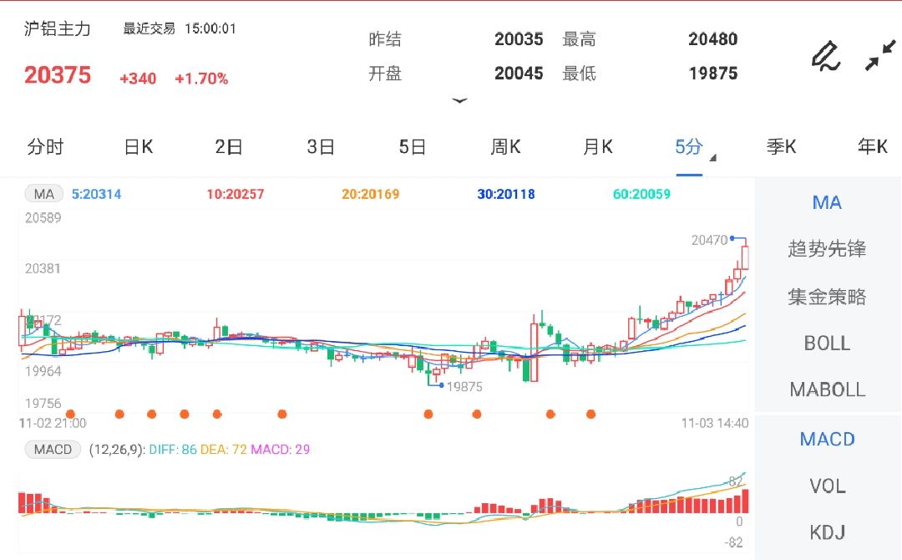Viewport: 902px width, 560px height.
Task: Click the 5:20314 moving average value
Action: [96, 194]
